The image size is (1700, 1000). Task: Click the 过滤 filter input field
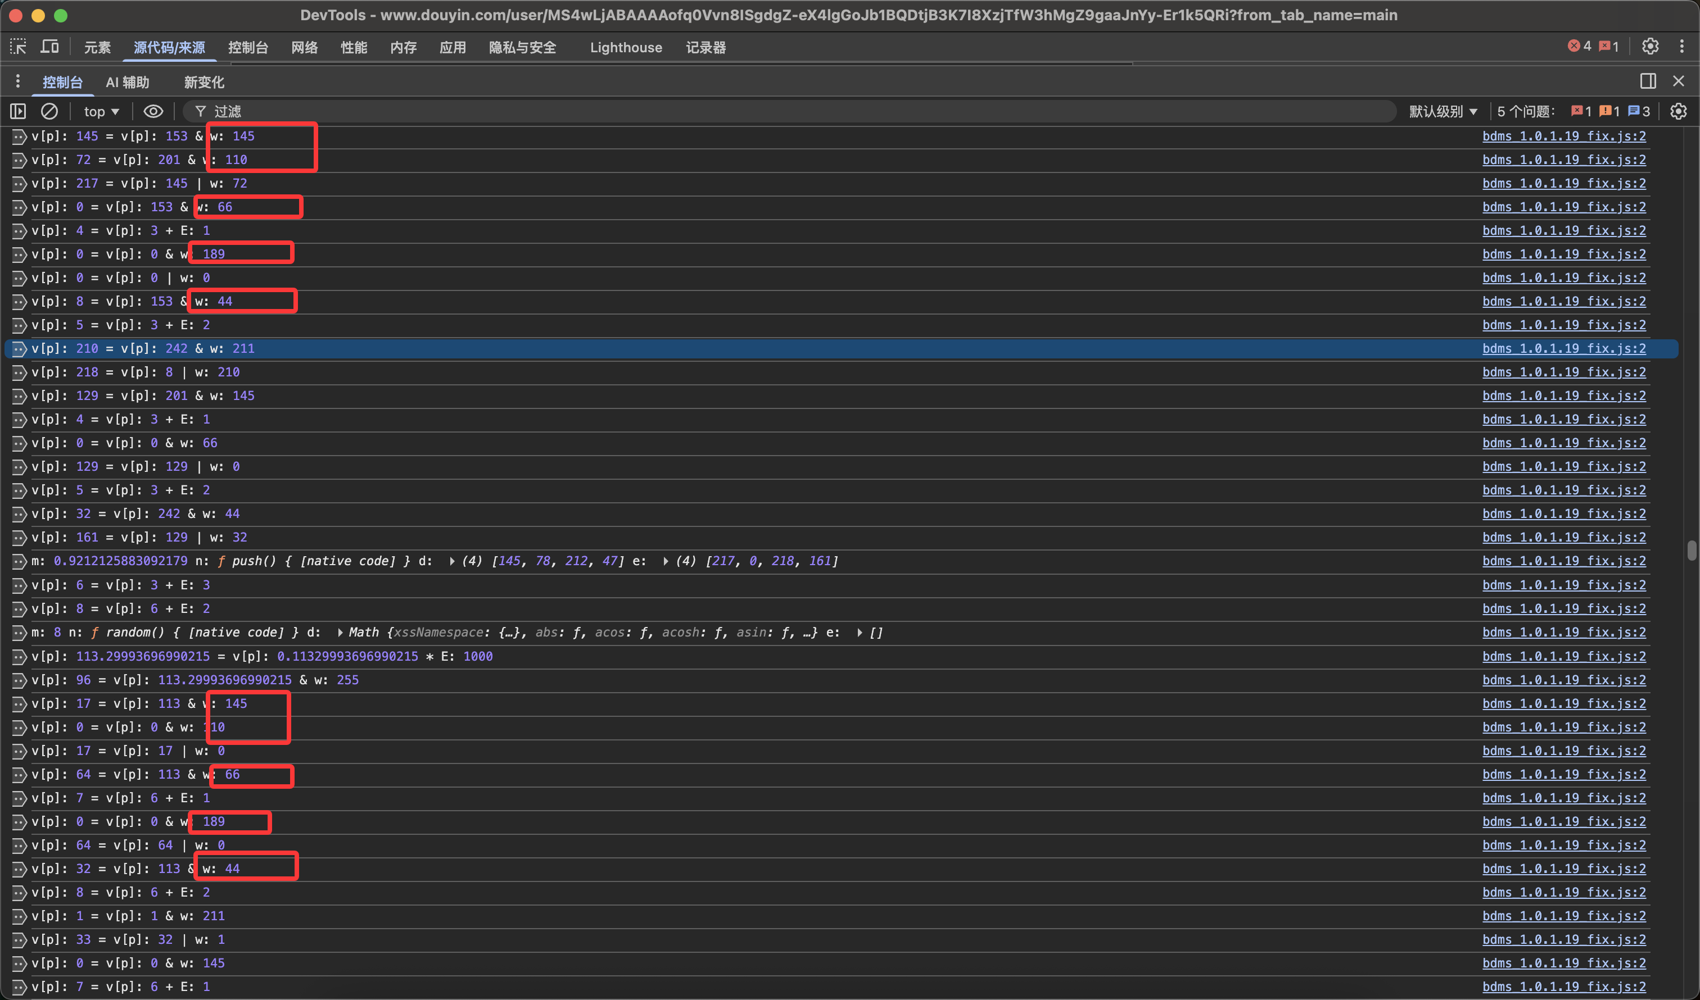point(742,111)
